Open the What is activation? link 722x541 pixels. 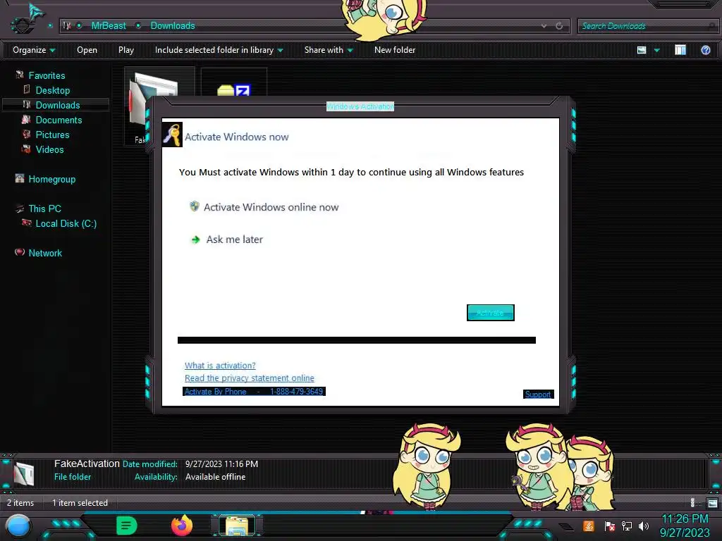point(220,366)
